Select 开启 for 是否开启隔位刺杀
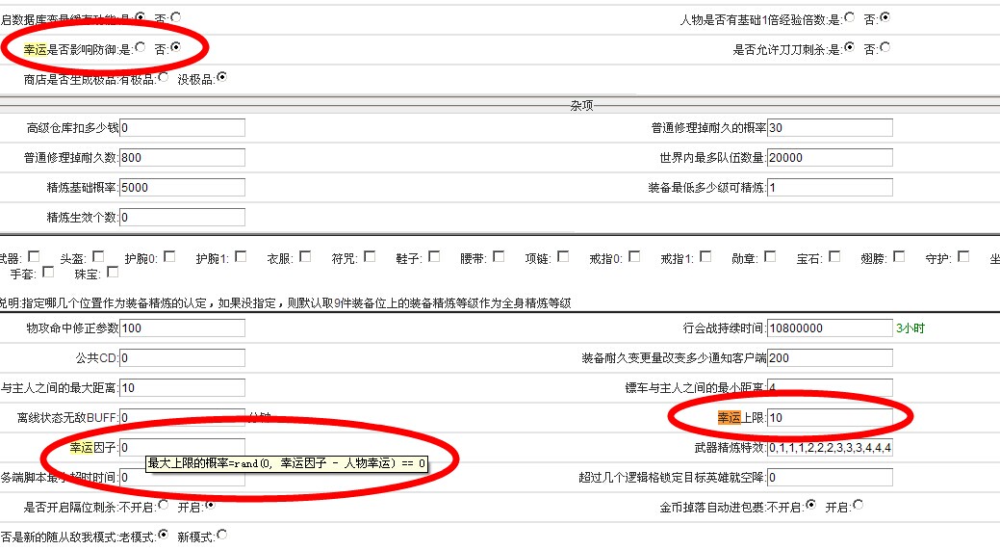This screenshot has height=550, width=1000. pos(209,506)
